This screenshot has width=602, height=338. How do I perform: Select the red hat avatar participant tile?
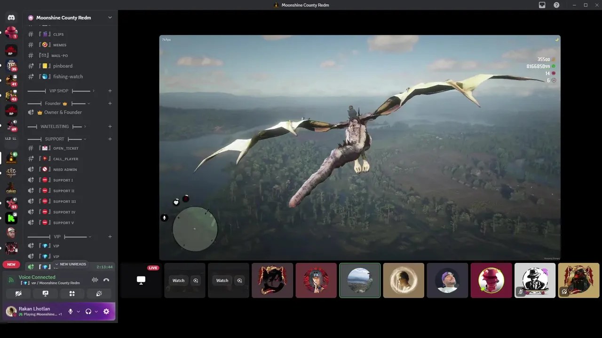click(x=491, y=280)
